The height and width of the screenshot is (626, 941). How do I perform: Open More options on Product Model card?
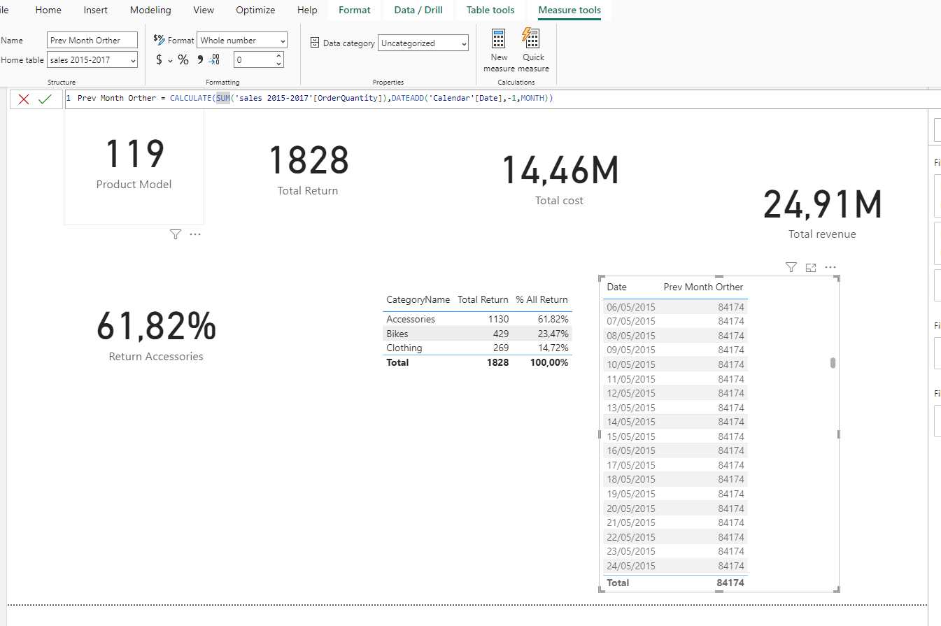195,234
